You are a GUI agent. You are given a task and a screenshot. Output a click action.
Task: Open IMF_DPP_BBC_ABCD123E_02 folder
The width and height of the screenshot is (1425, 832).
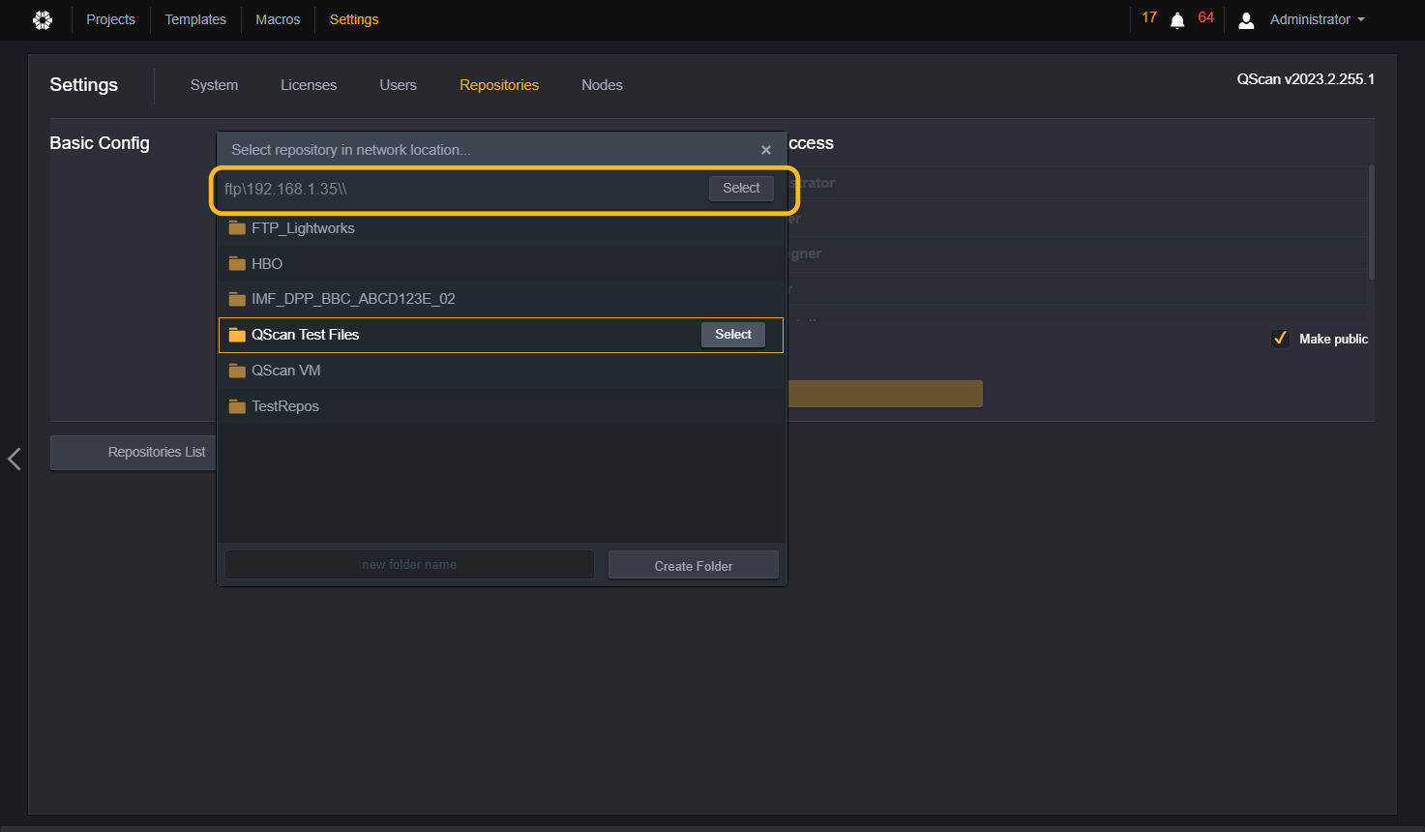[x=501, y=299]
